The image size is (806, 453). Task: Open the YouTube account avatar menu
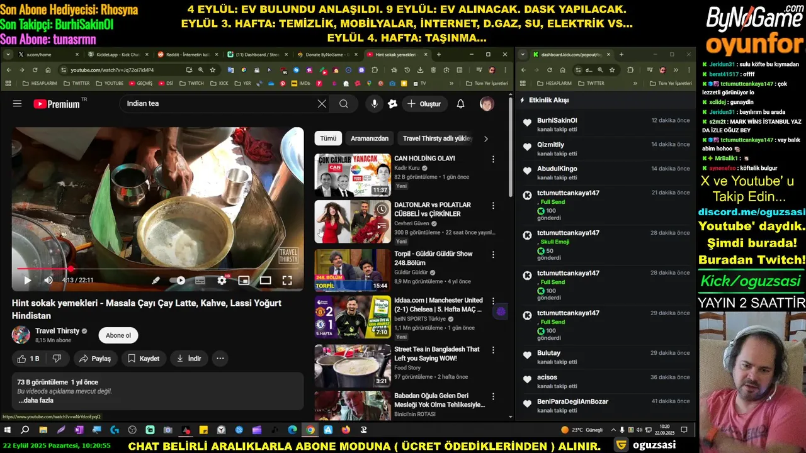tap(487, 104)
